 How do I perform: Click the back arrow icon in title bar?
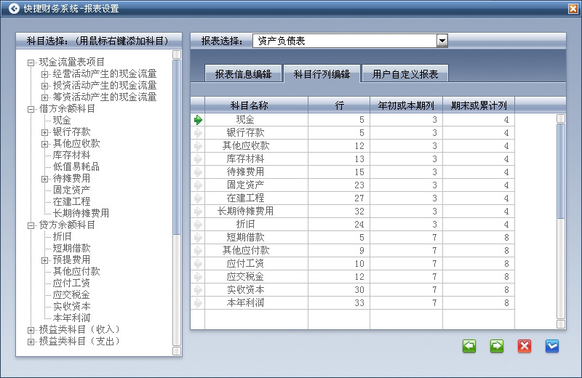(x=13, y=9)
